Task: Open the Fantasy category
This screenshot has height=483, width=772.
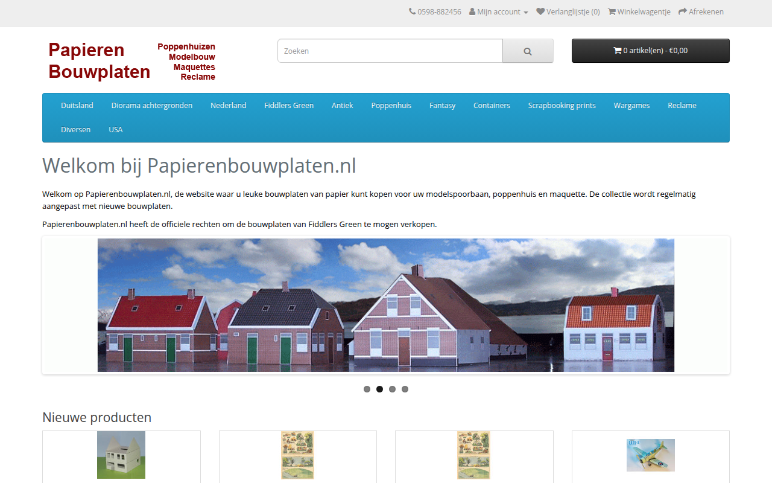Action: 443,106
